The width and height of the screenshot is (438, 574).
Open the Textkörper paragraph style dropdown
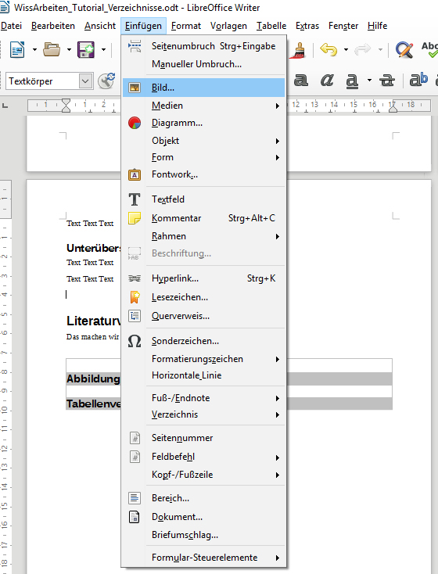[x=85, y=81]
